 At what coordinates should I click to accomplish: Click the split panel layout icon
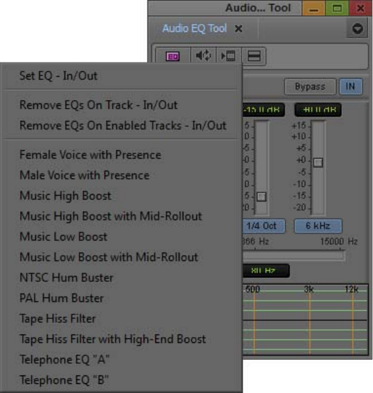pos(253,56)
